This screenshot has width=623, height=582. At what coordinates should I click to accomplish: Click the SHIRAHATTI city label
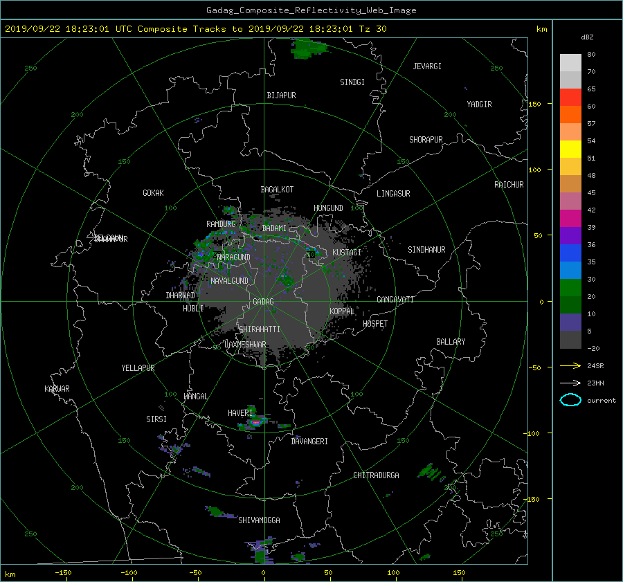[x=260, y=329]
